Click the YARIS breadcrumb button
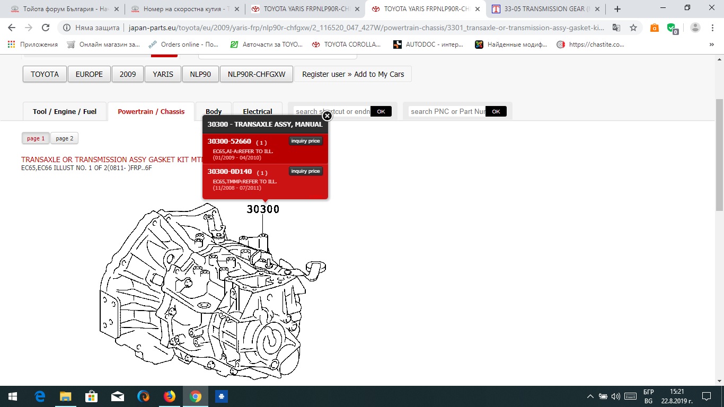Image resolution: width=724 pixels, height=407 pixels. [x=163, y=74]
